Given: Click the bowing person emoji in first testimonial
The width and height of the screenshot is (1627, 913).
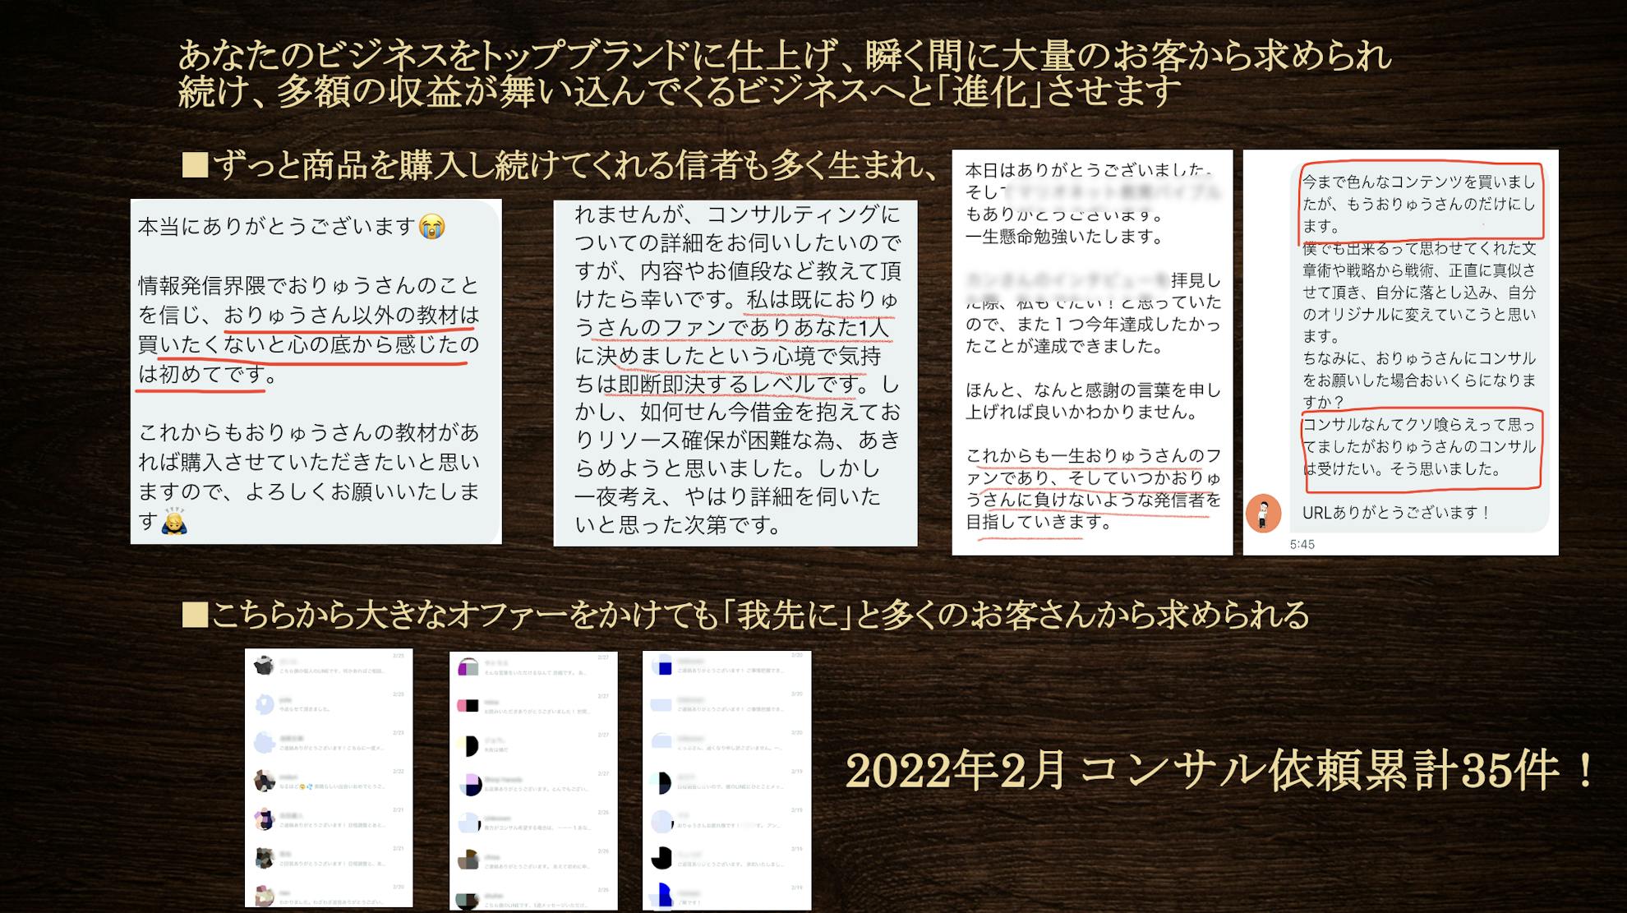Looking at the screenshot, I should [173, 521].
